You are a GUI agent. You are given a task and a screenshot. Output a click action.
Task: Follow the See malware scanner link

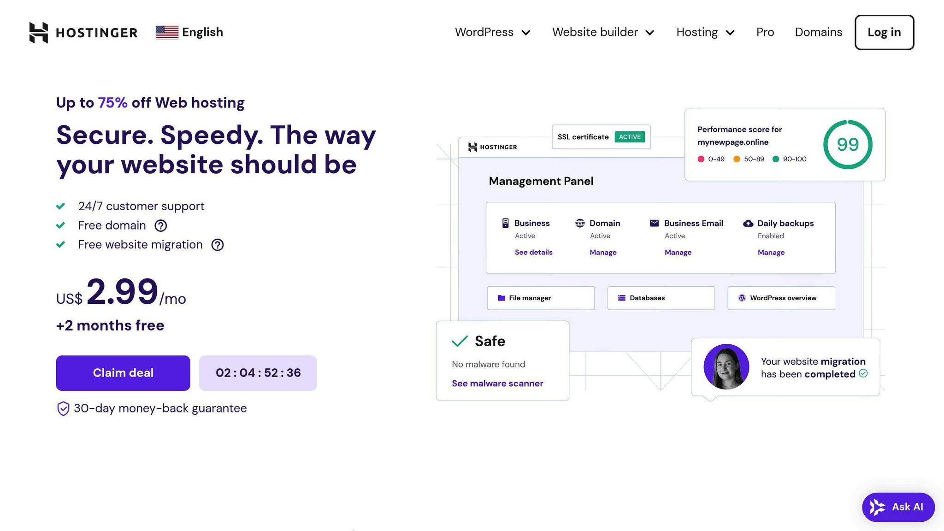497,383
